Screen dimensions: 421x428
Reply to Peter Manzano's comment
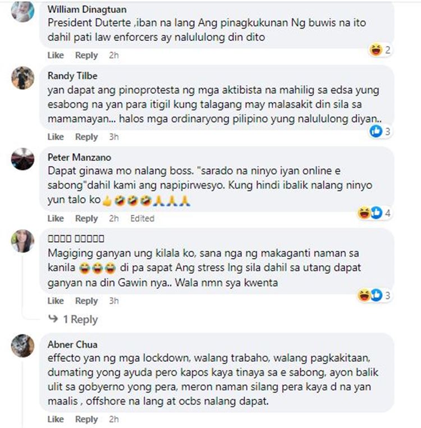[x=86, y=218]
